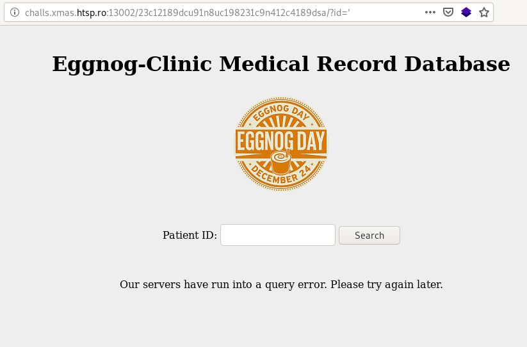Click the arched EGGNOG DAY text atop badge
527x347 pixels.
coord(281,113)
